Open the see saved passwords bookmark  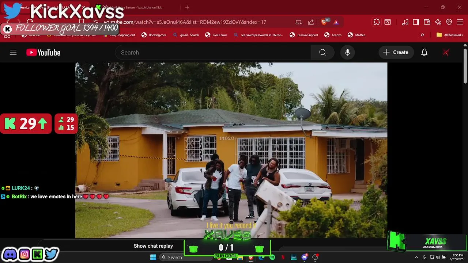258,35
